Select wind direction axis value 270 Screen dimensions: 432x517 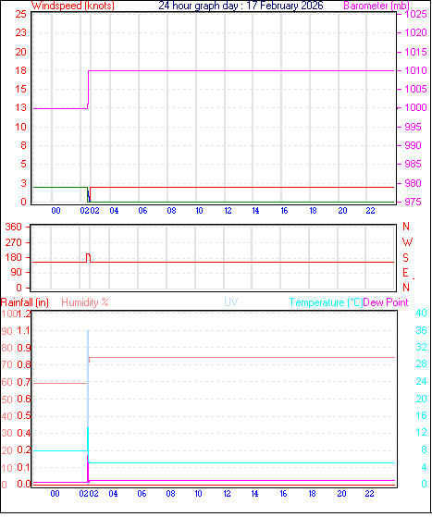pyautogui.click(x=13, y=242)
